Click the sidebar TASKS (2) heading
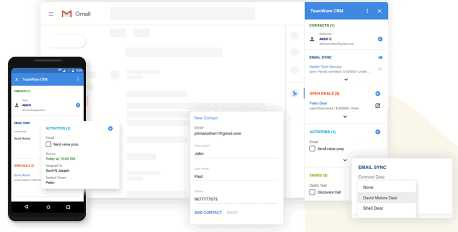The height and width of the screenshot is (232, 458). (x=318, y=175)
